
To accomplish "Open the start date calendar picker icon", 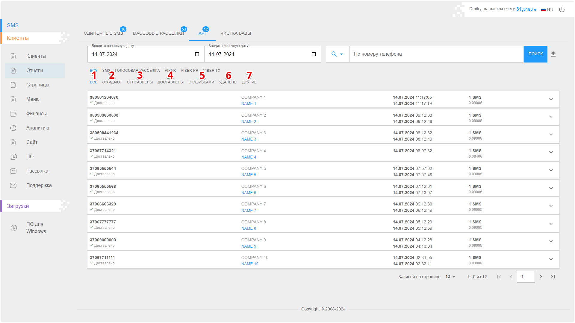I will click(197, 54).
